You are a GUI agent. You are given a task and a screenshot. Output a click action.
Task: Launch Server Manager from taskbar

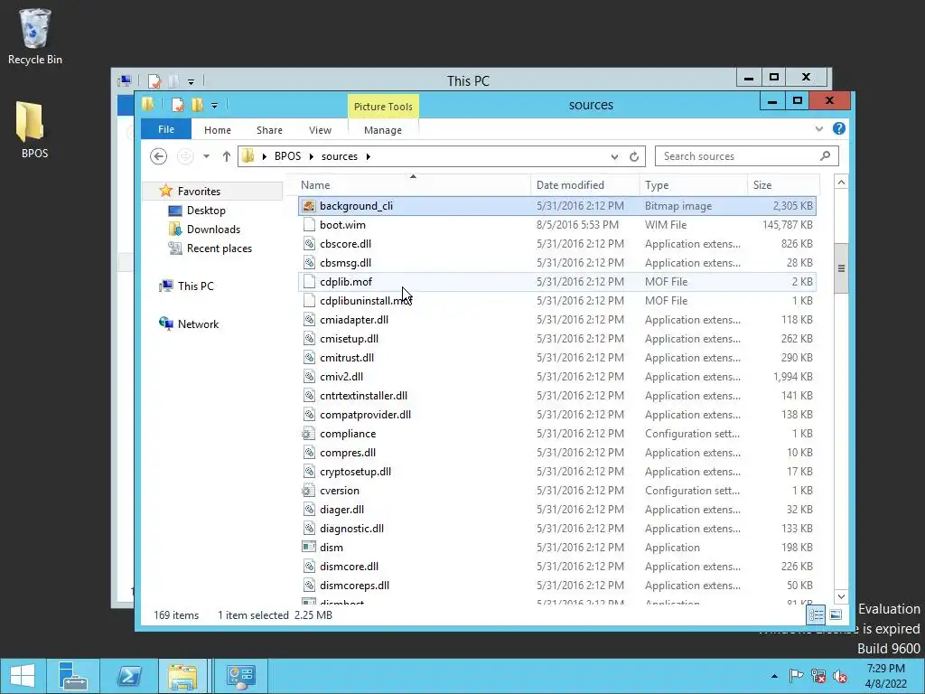[x=72, y=676]
